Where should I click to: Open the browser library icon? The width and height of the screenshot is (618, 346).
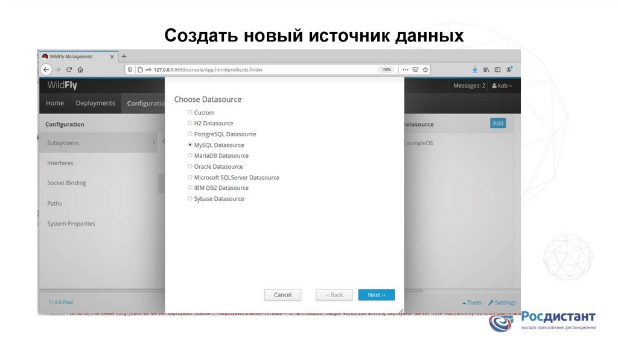point(486,70)
